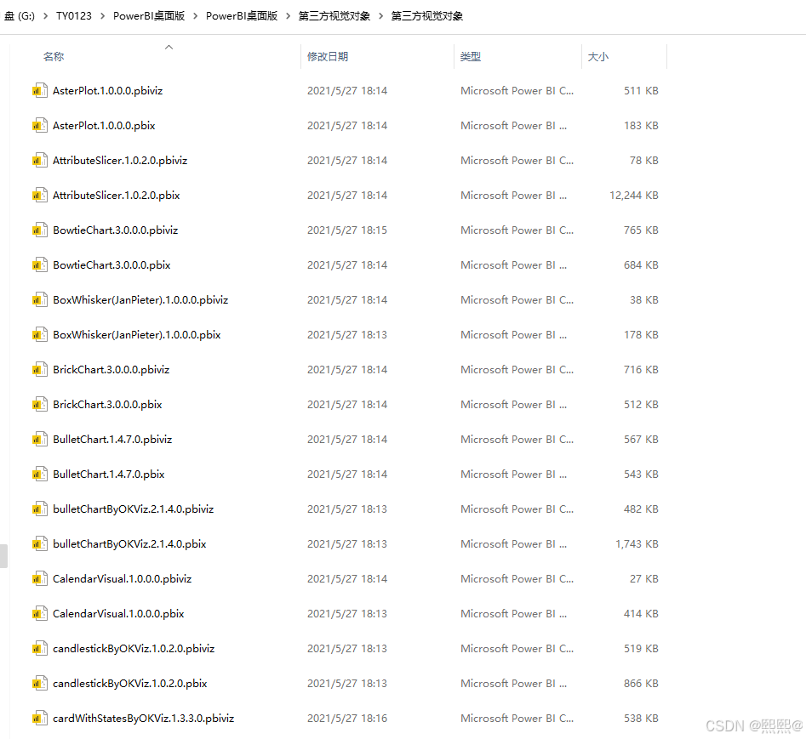Click the bulletChartByOKViz.2.1.4.0.pbix file icon
The width and height of the screenshot is (806, 739).
[x=40, y=545]
